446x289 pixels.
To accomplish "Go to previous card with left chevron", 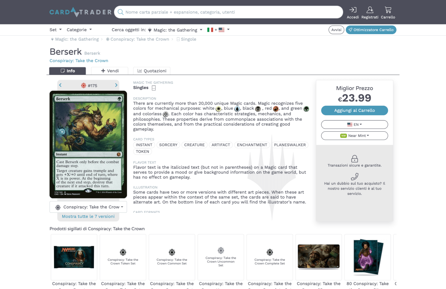I will (60, 85).
